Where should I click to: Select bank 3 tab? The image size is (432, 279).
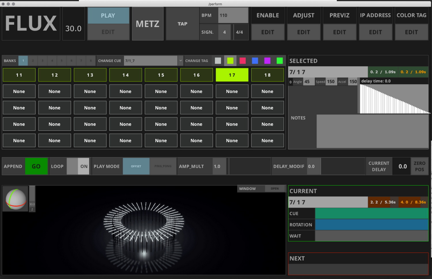(42, 61)
